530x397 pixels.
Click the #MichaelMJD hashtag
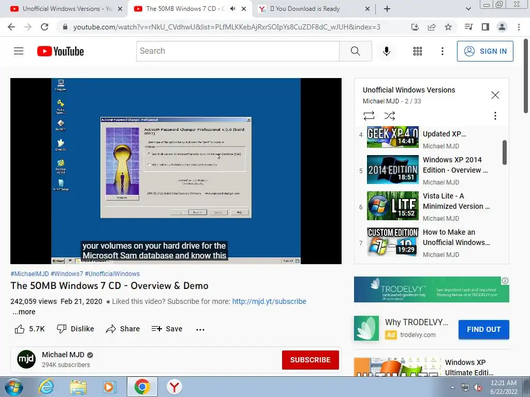[x=30, y=274]
